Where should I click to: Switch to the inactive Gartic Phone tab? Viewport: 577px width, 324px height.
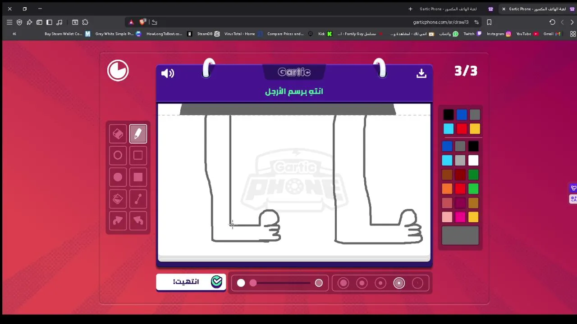[451, 9]
